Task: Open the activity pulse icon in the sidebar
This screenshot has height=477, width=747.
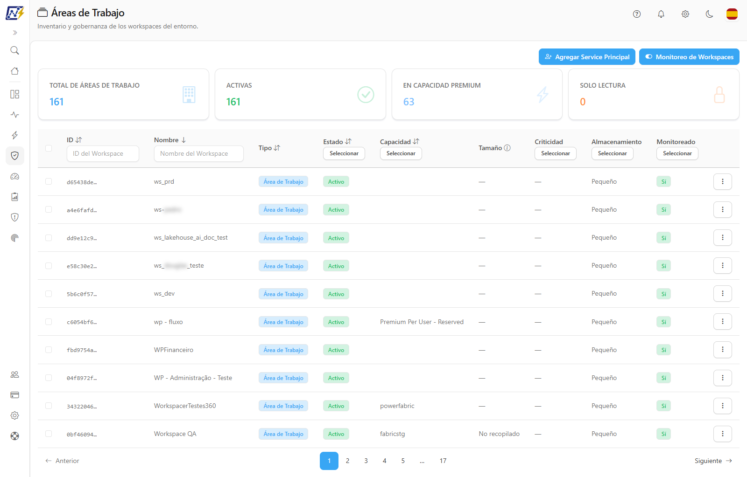Action: pyautogui.click(x=15, y=115)
